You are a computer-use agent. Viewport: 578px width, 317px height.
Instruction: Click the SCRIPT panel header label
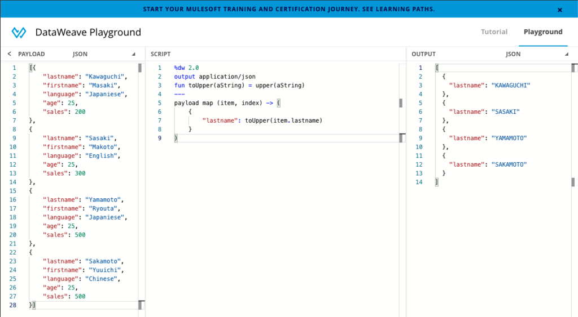160,54
